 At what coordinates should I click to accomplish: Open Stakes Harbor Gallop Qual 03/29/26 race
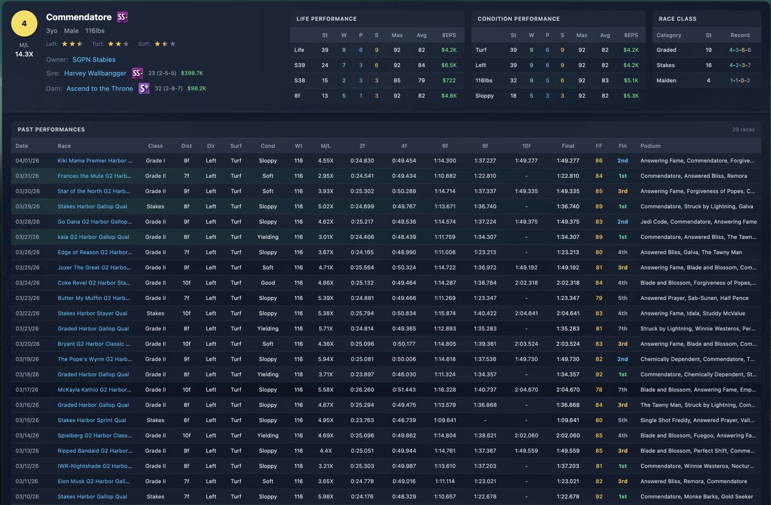pos(93,206)
